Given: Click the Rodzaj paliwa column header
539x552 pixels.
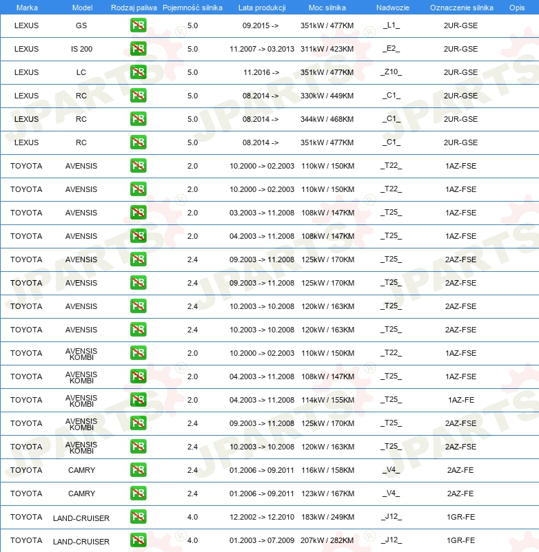Looking at the screenshot, I should [134, 8].
